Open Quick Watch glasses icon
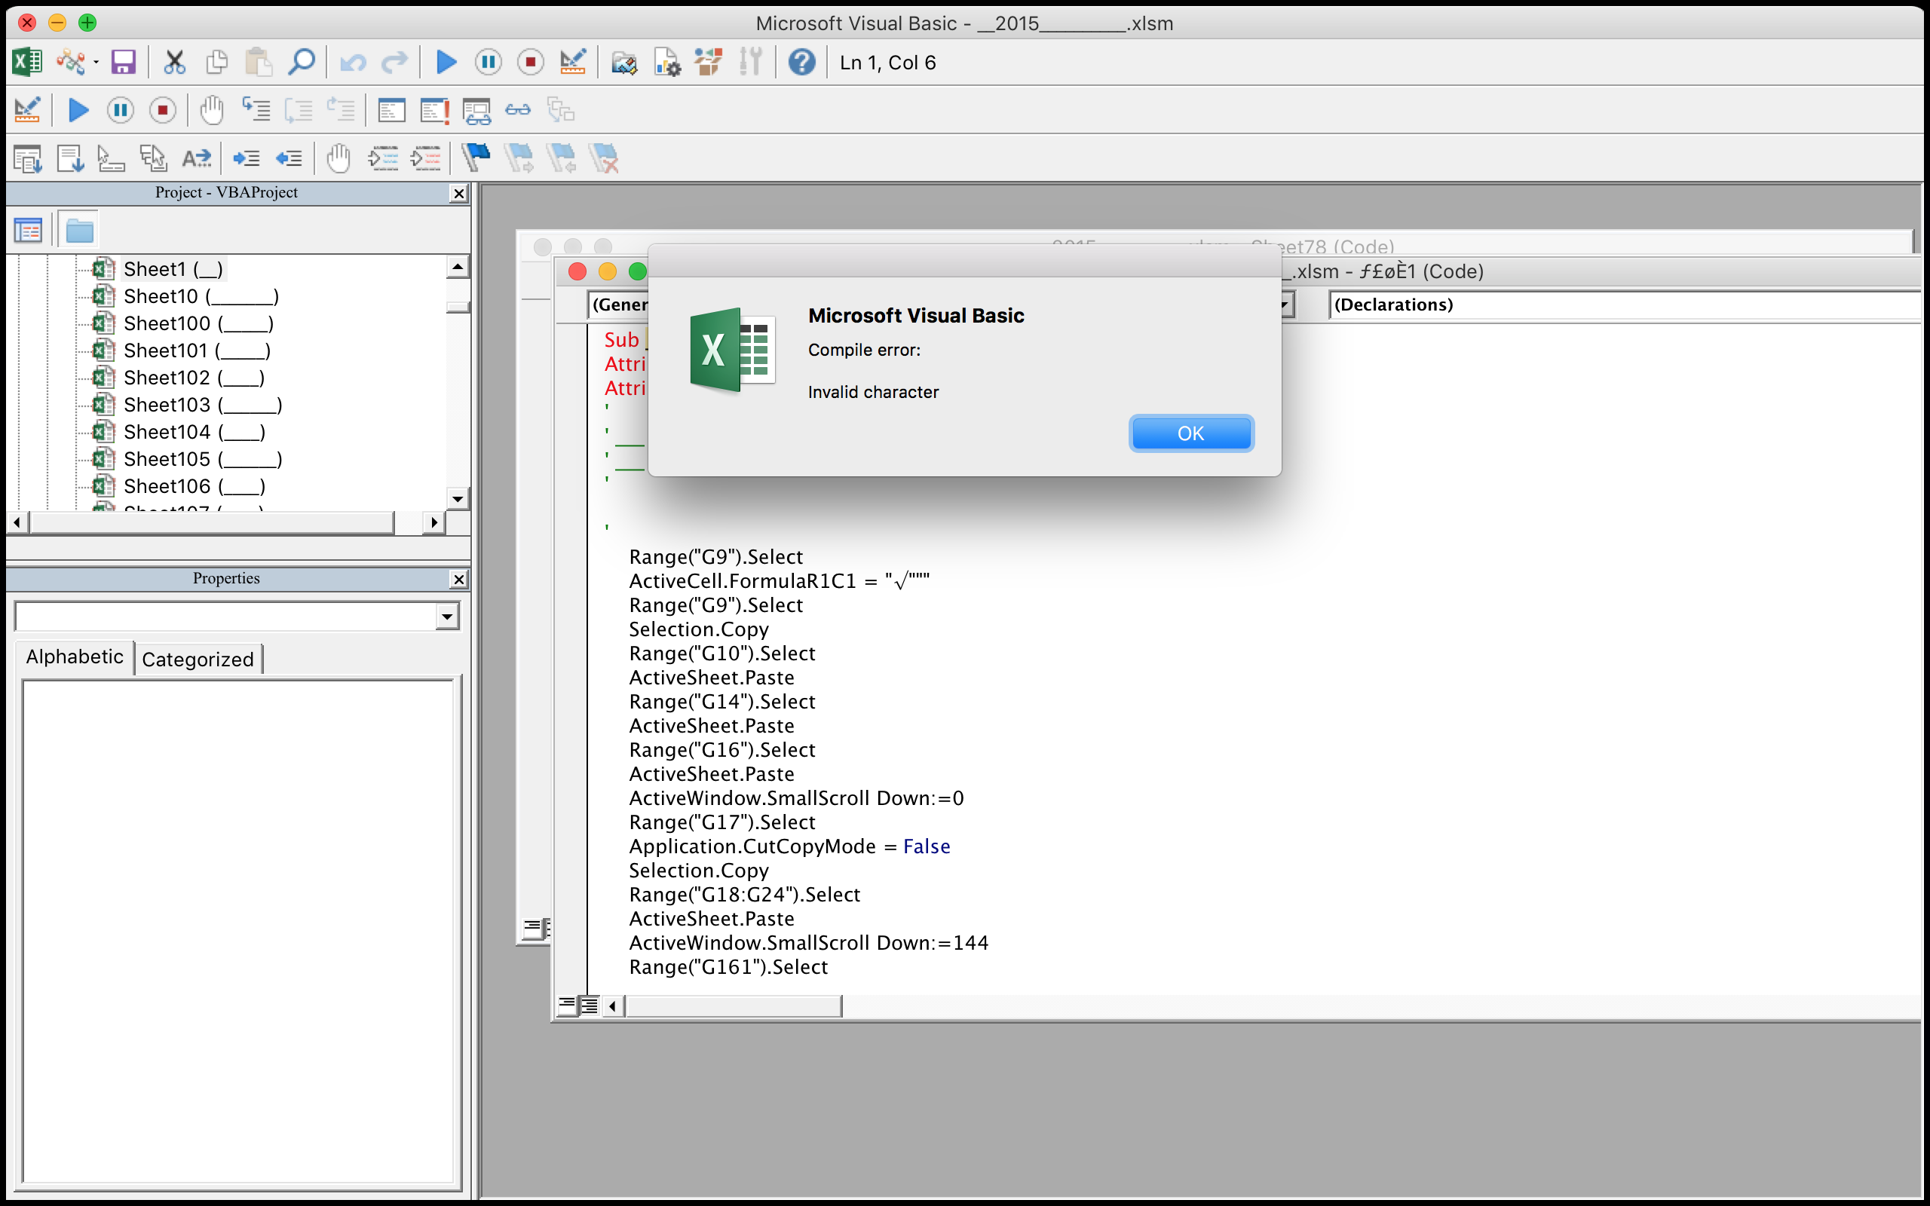 pyautogui.click(x=518, y=110)
